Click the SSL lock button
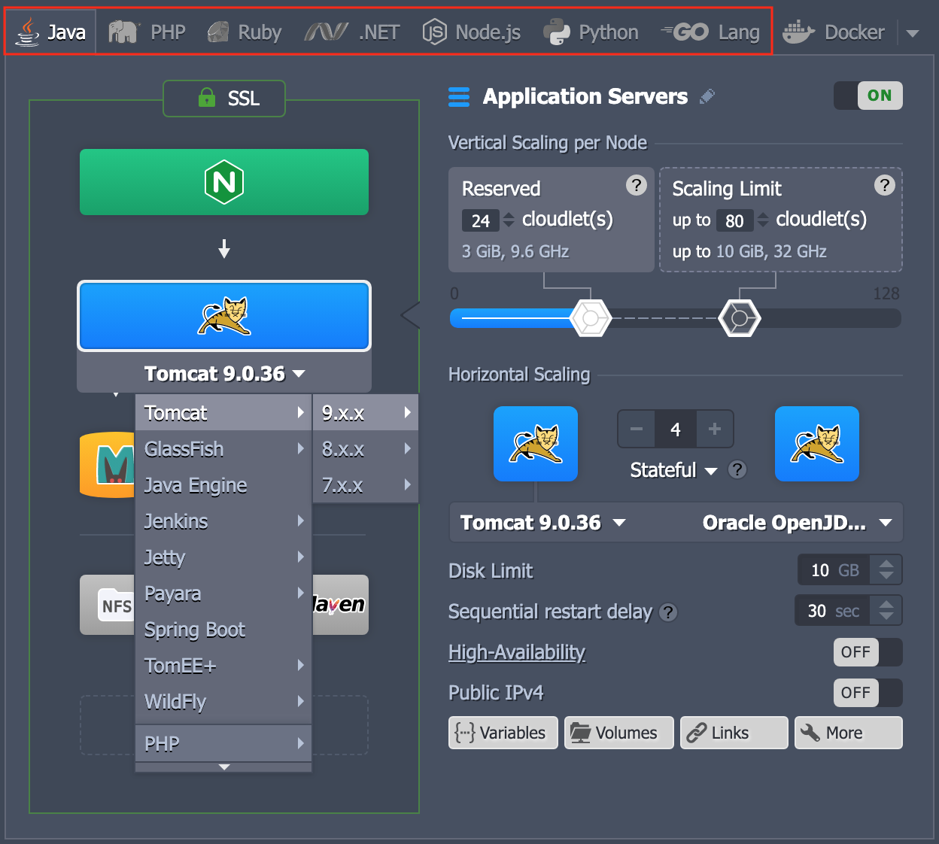Image resolution: width=939 pixels, height=844 pixels. (x=224, y=99)
